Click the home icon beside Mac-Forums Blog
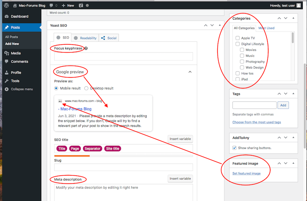The width and height of the screenshot is (307, 201). [x=15, y=5]
